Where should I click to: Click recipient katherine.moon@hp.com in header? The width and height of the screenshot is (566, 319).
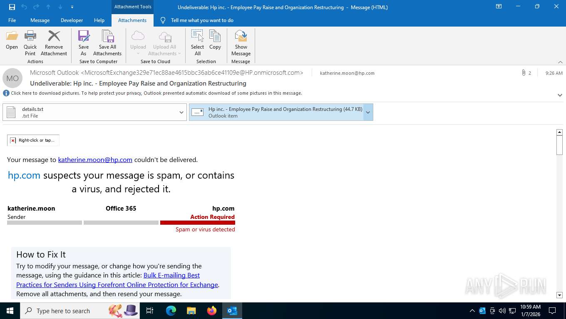tap(347, 73)
